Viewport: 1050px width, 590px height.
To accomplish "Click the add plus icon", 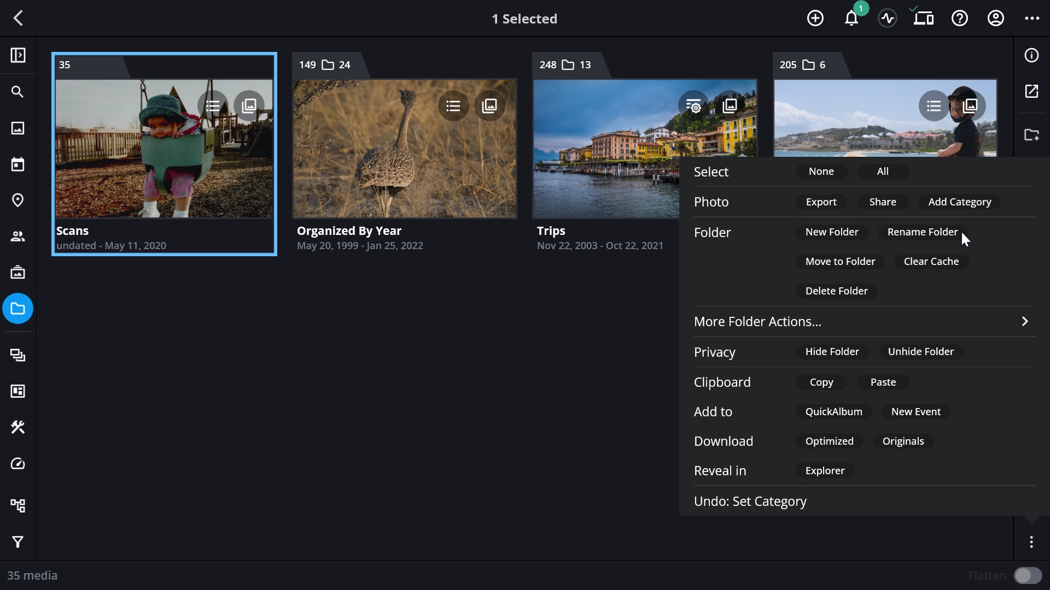I will coord(815,19).
